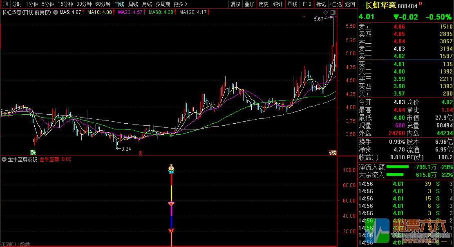Switch to the 周线 weekly tab

pos(133,4)
